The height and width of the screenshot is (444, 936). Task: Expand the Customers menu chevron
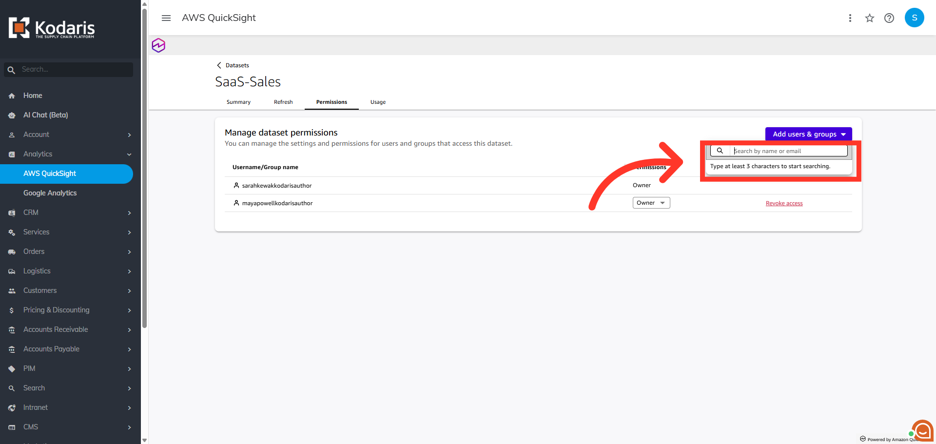point(129,291)
